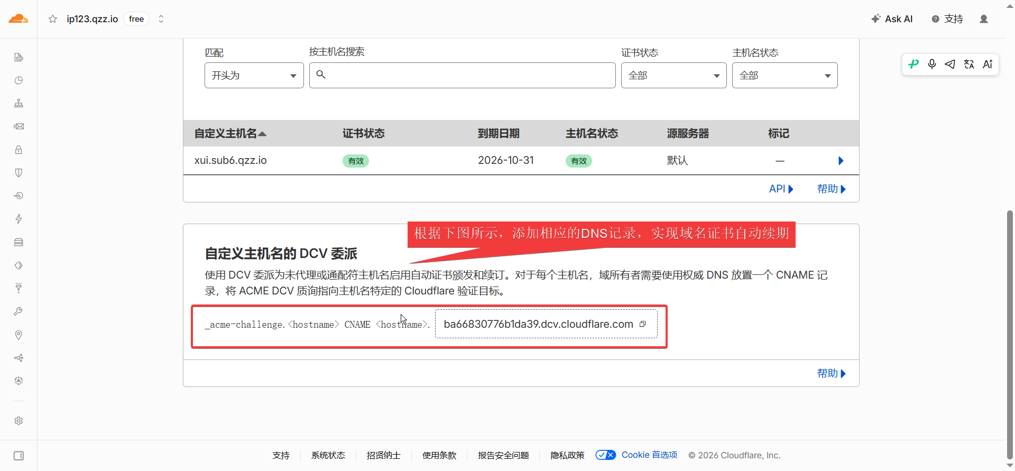Viewport: 1015px width, 471px height.
Task: Open the SSL/TLS padlock sidebar icon
Action: coord(19,150)
